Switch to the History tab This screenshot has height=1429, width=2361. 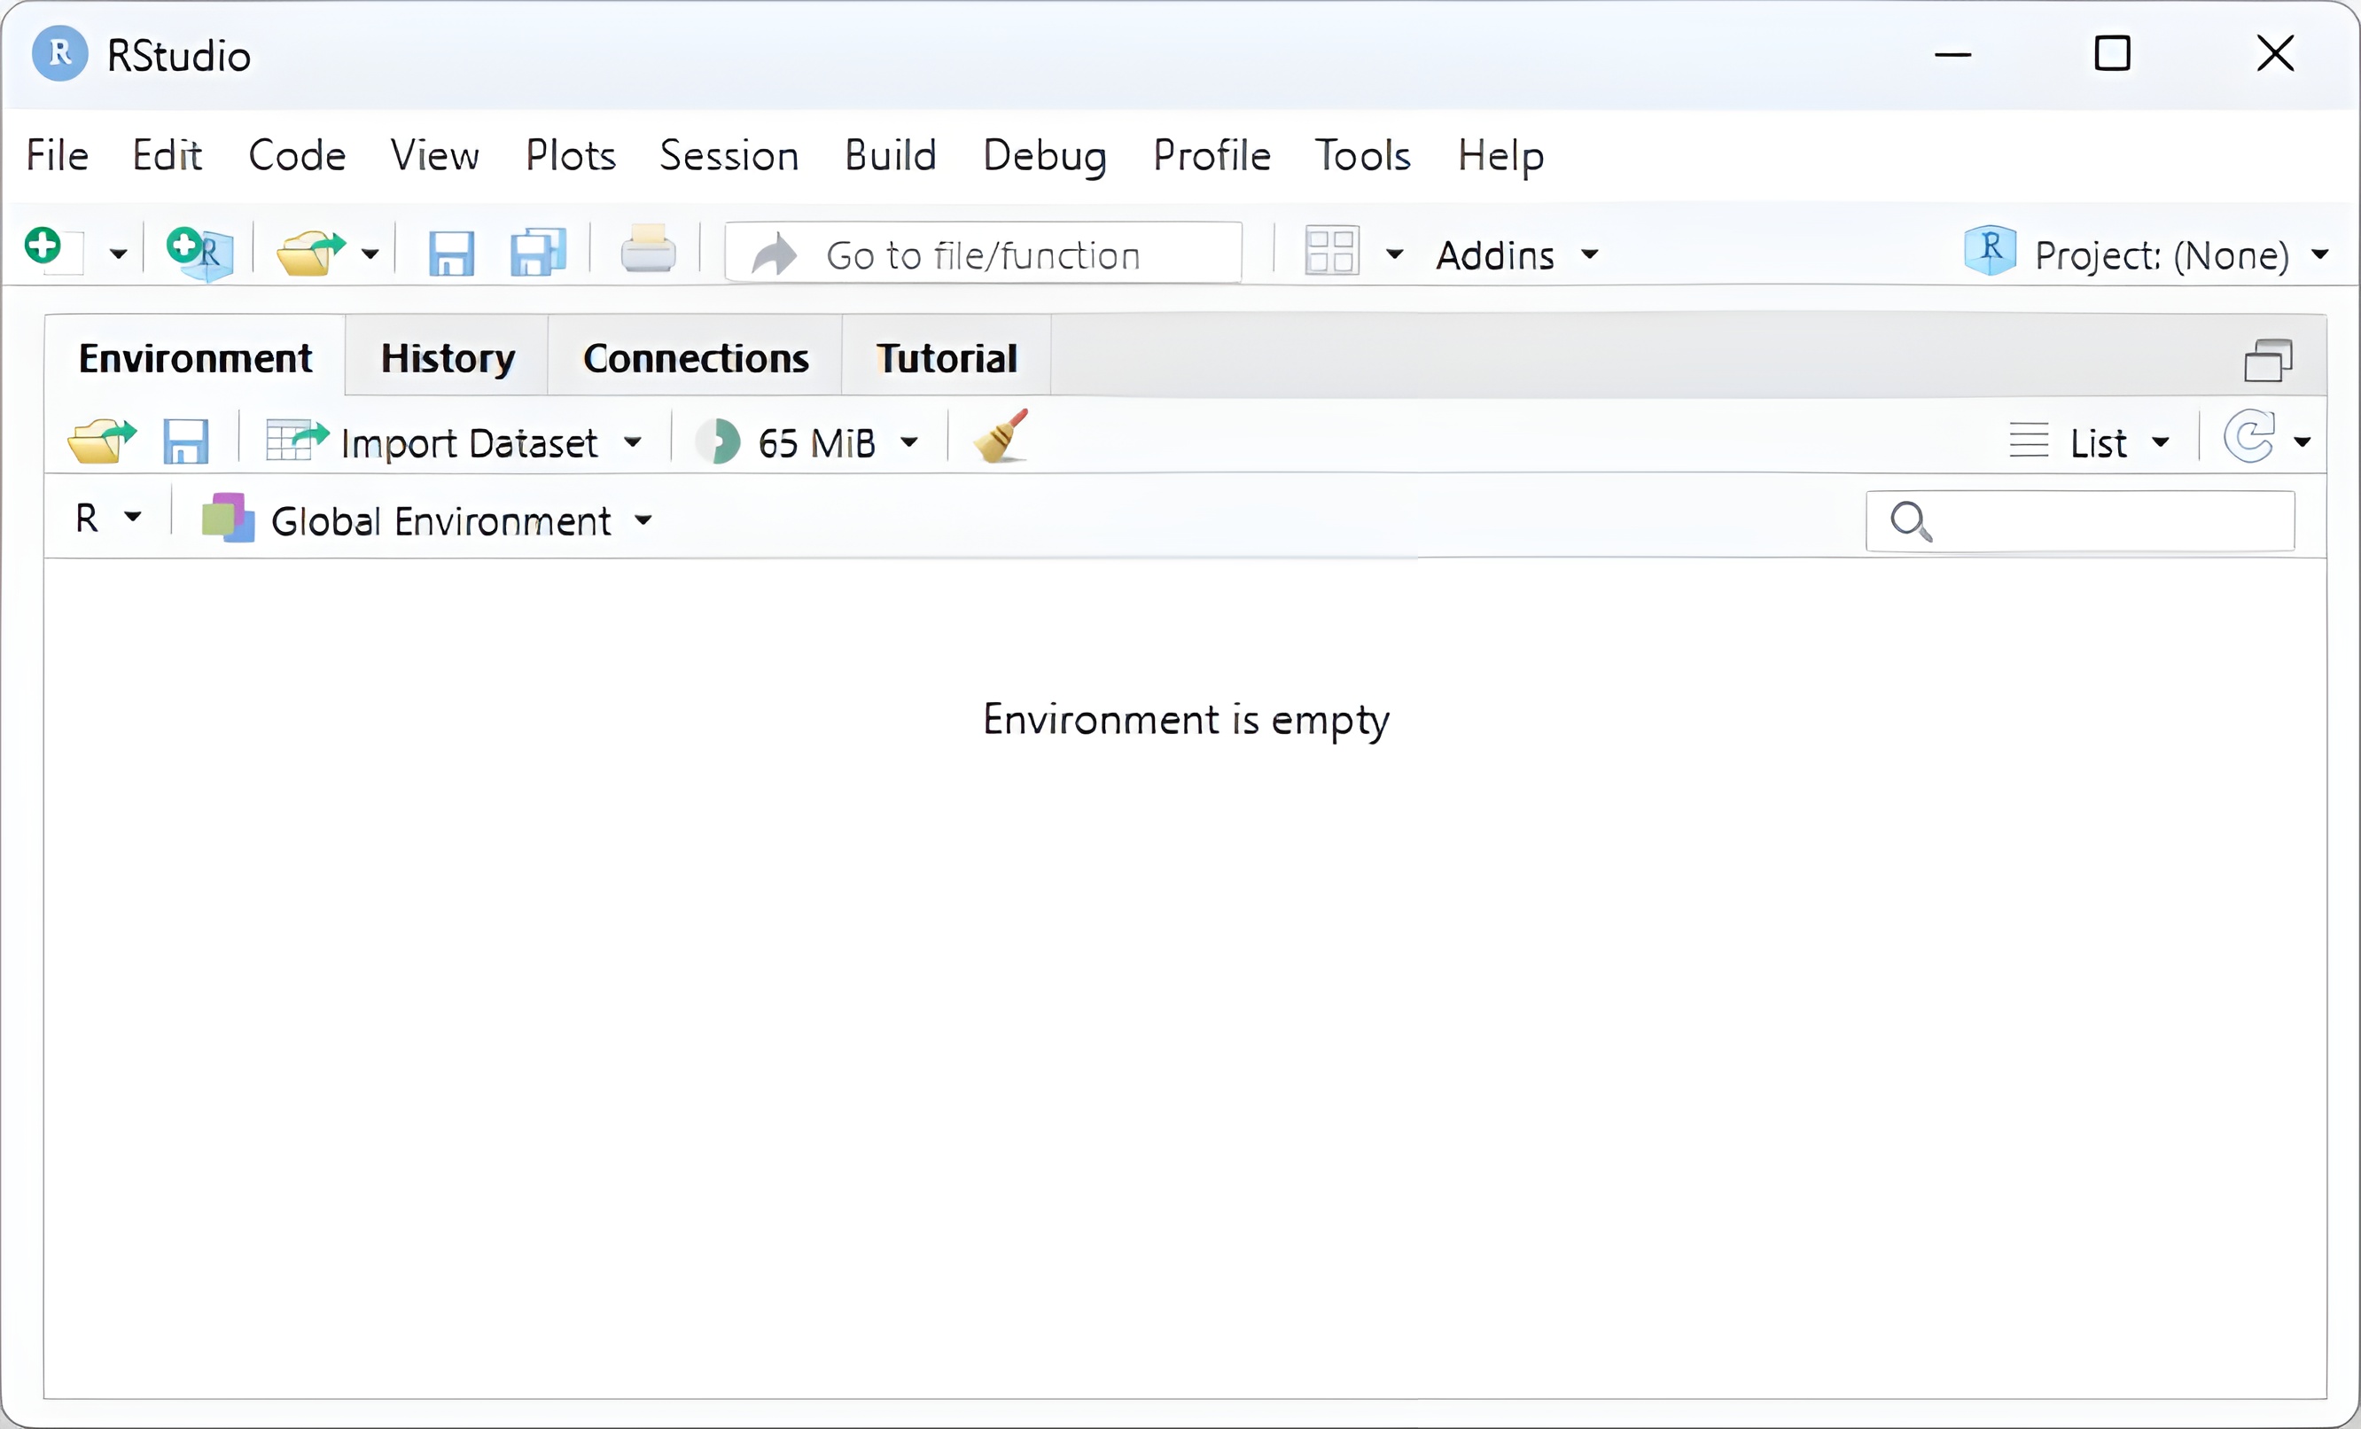click(448, 358)
